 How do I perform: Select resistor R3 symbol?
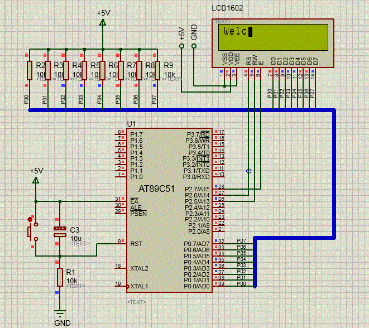[48, 70]
